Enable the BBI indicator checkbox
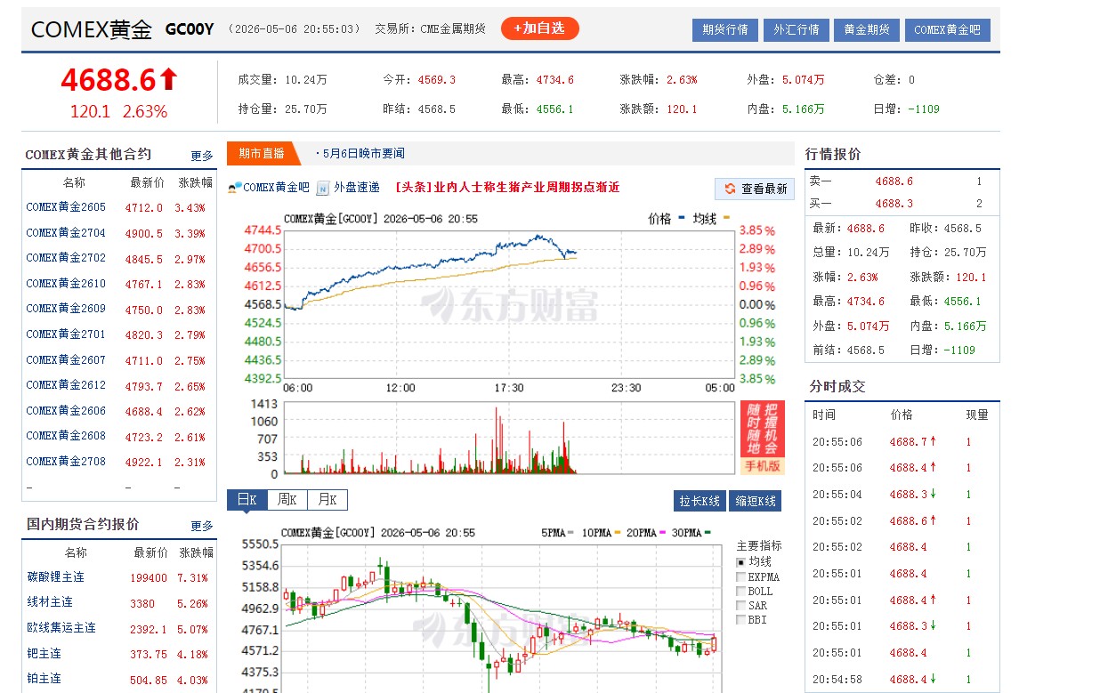 (x=741, y=619)
